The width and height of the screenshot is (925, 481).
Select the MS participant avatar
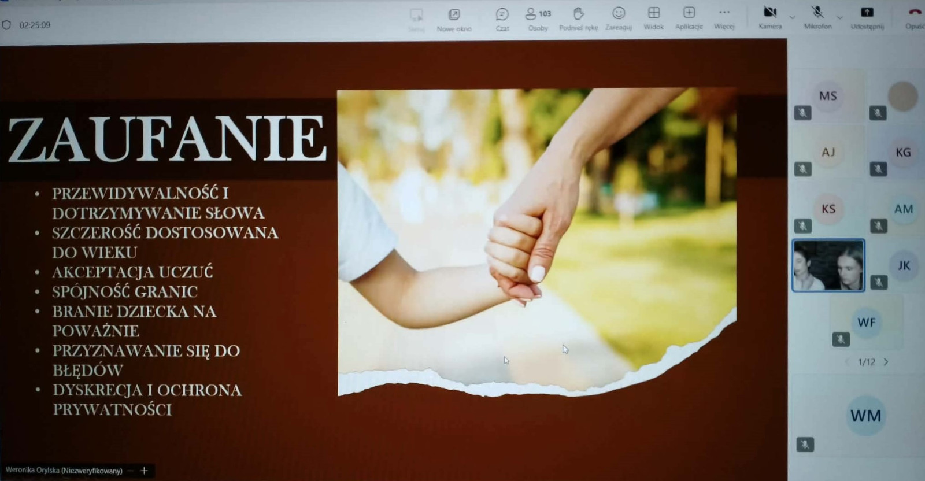click(828, 96)
